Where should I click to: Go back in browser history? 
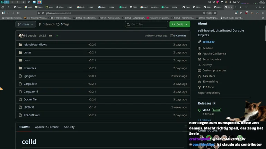point(8,13)
